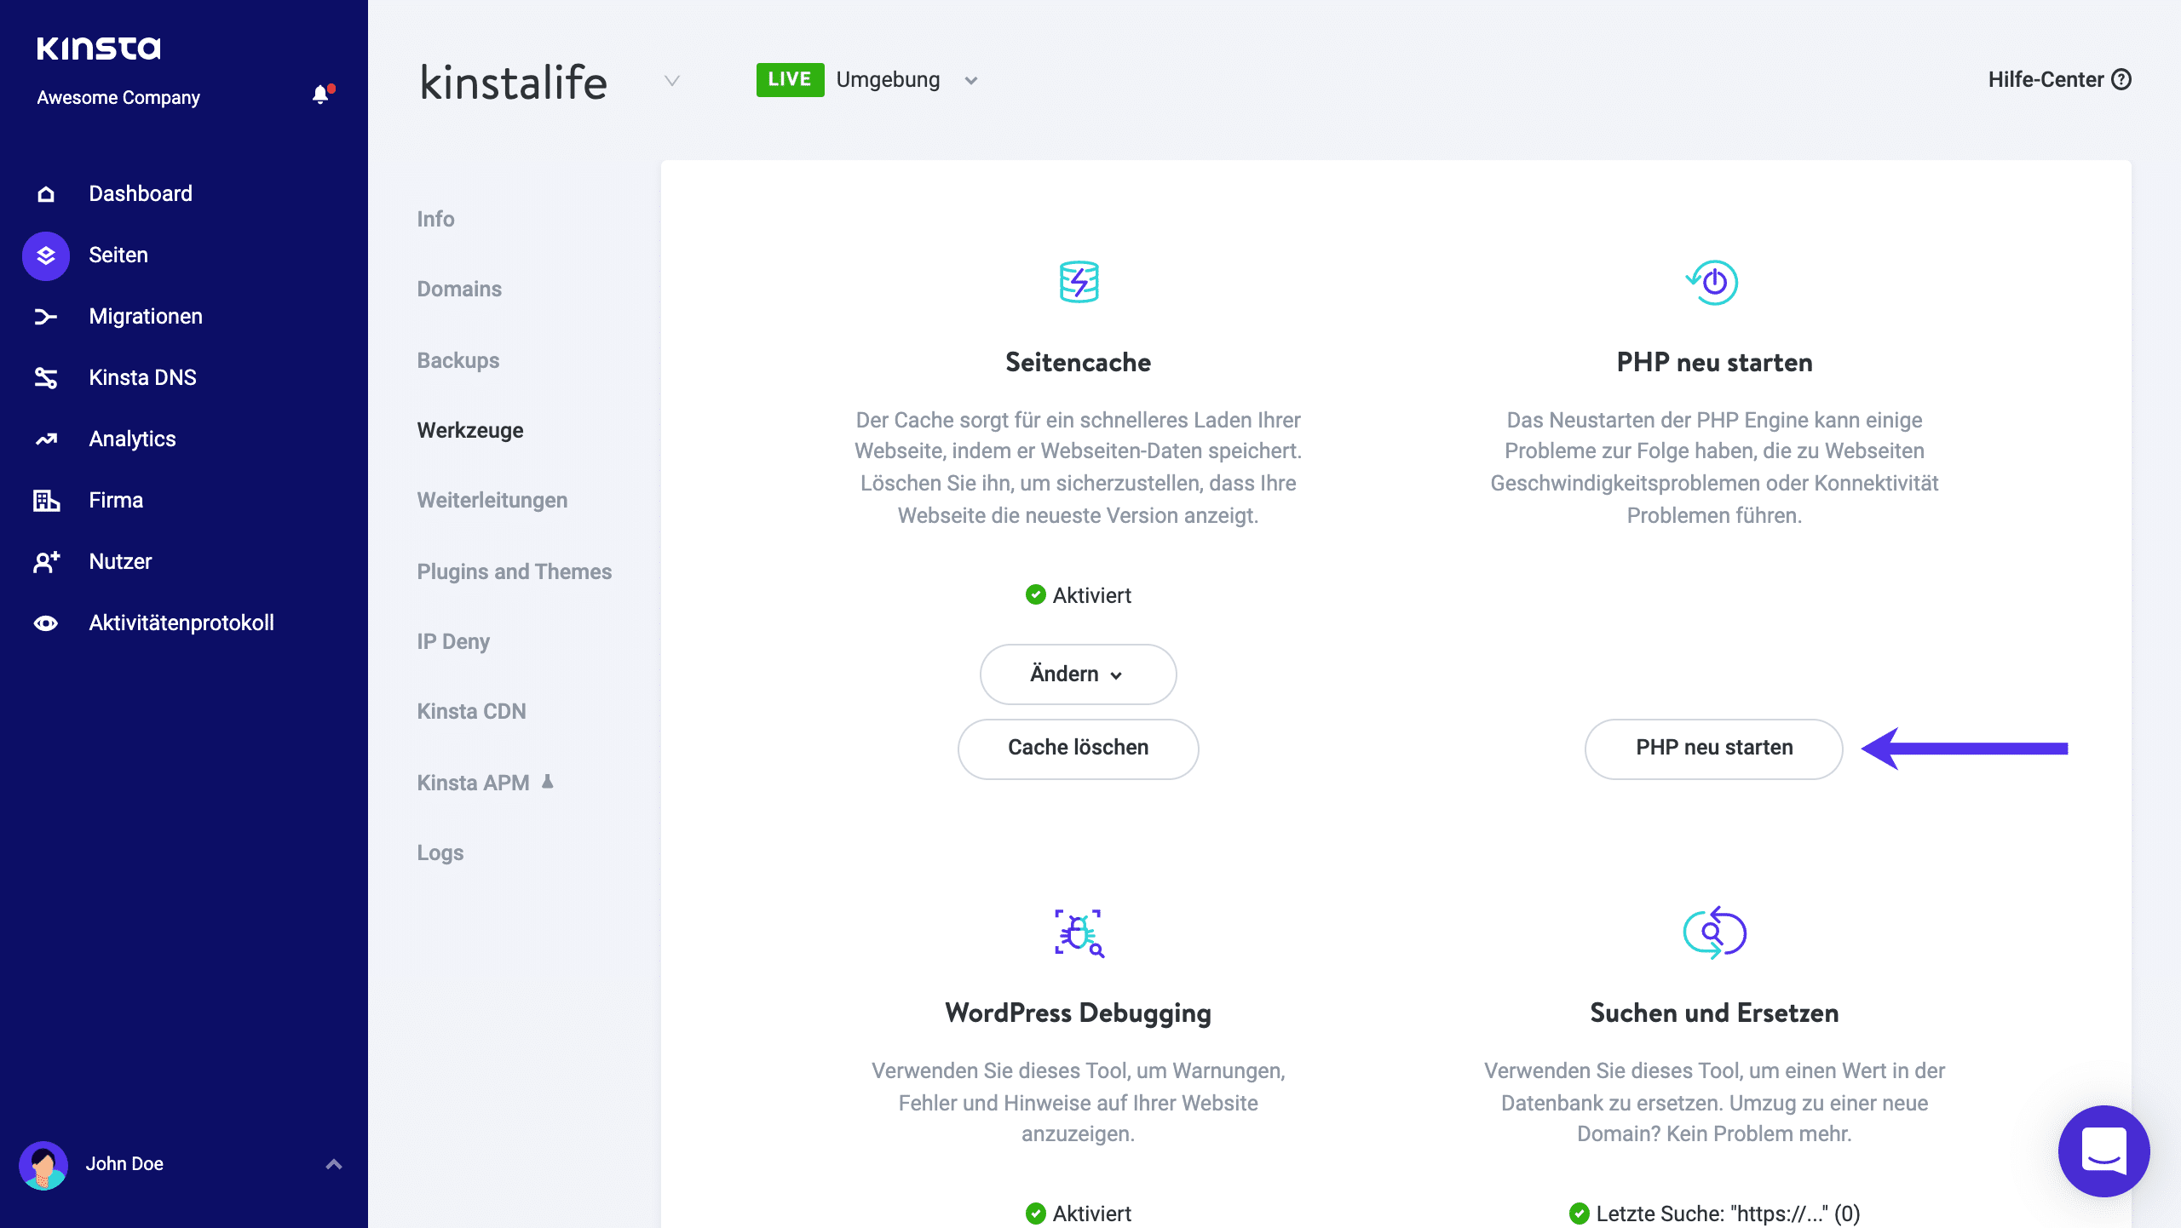Screen dimensions: 2181x1228
Task: Click the PHP neu starten button
Action: coord(1712,748)
